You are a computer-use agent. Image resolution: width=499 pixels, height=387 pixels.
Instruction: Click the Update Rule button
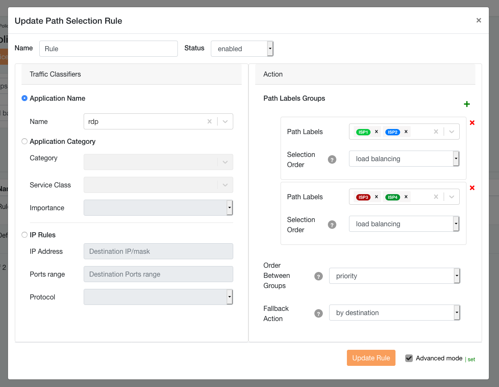tap(371, 358)
